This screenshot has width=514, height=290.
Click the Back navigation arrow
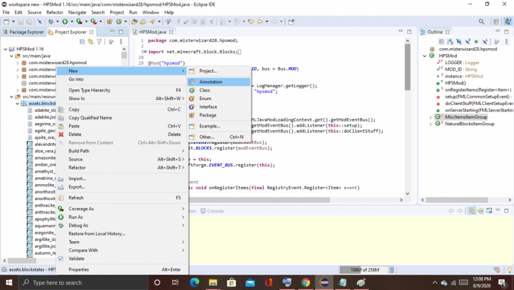point(260,22)
